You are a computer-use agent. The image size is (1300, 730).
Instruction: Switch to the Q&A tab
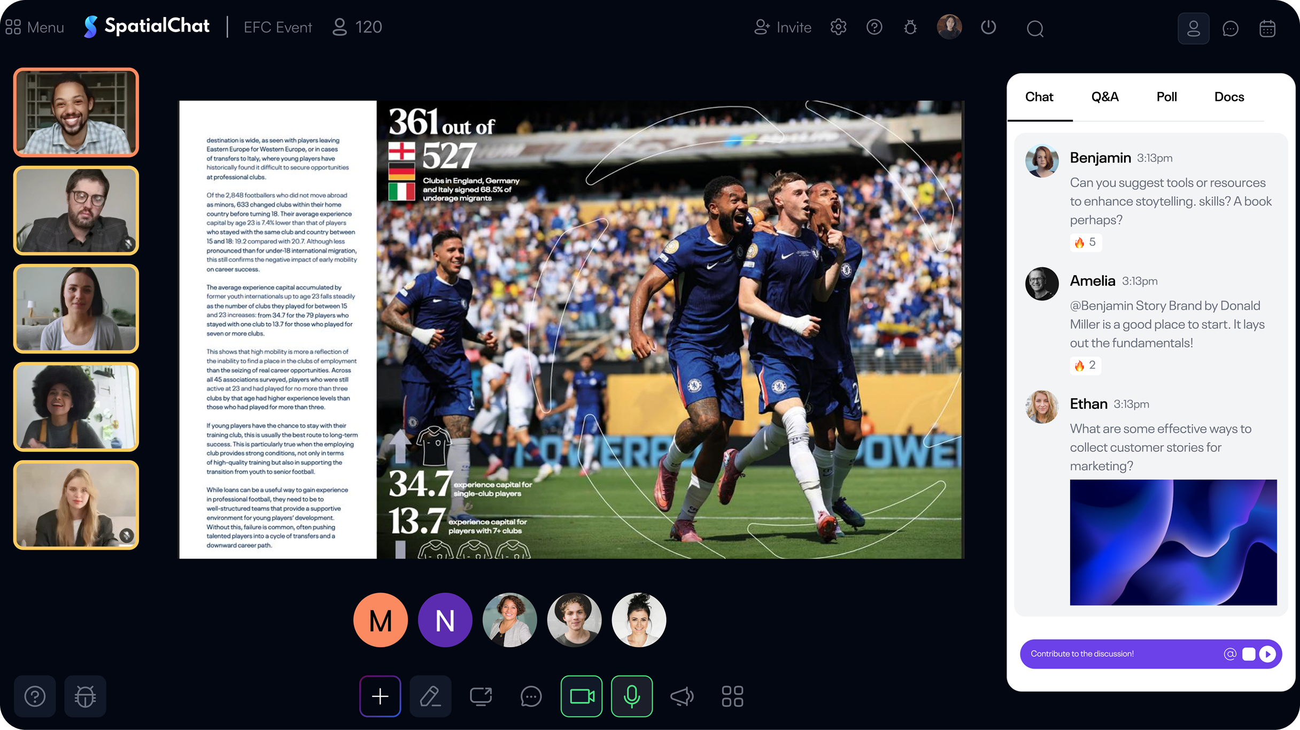[1104, 97]
